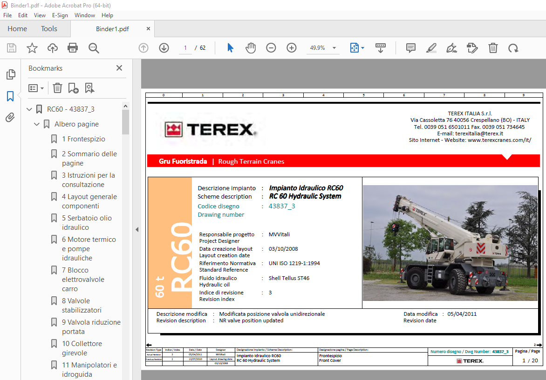Viewport: 546px width, 380px height.
Task: Open the View menu
Action: [x=40, y=15]
